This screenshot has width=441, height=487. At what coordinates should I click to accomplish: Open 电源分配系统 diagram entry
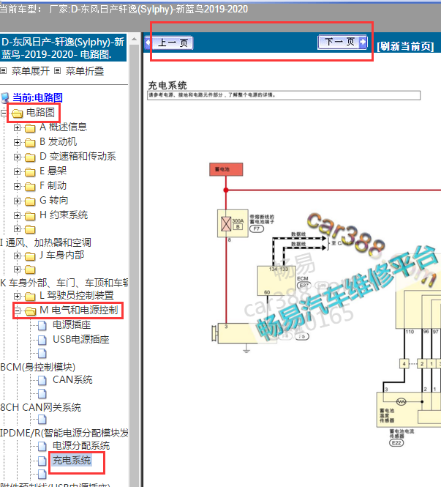coord(81,446)
